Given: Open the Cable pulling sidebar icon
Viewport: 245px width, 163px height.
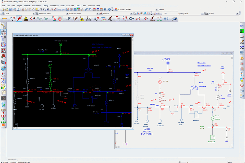Looking at the screenshot, I should pos(3,62).
